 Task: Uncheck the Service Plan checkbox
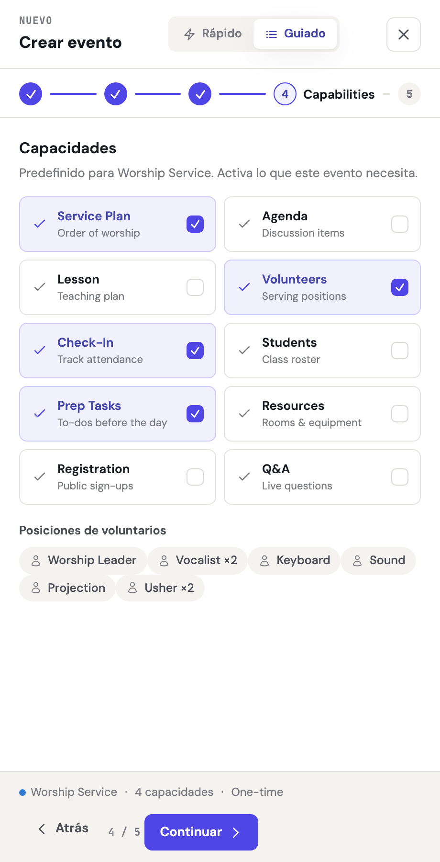(x=195, y=224)
